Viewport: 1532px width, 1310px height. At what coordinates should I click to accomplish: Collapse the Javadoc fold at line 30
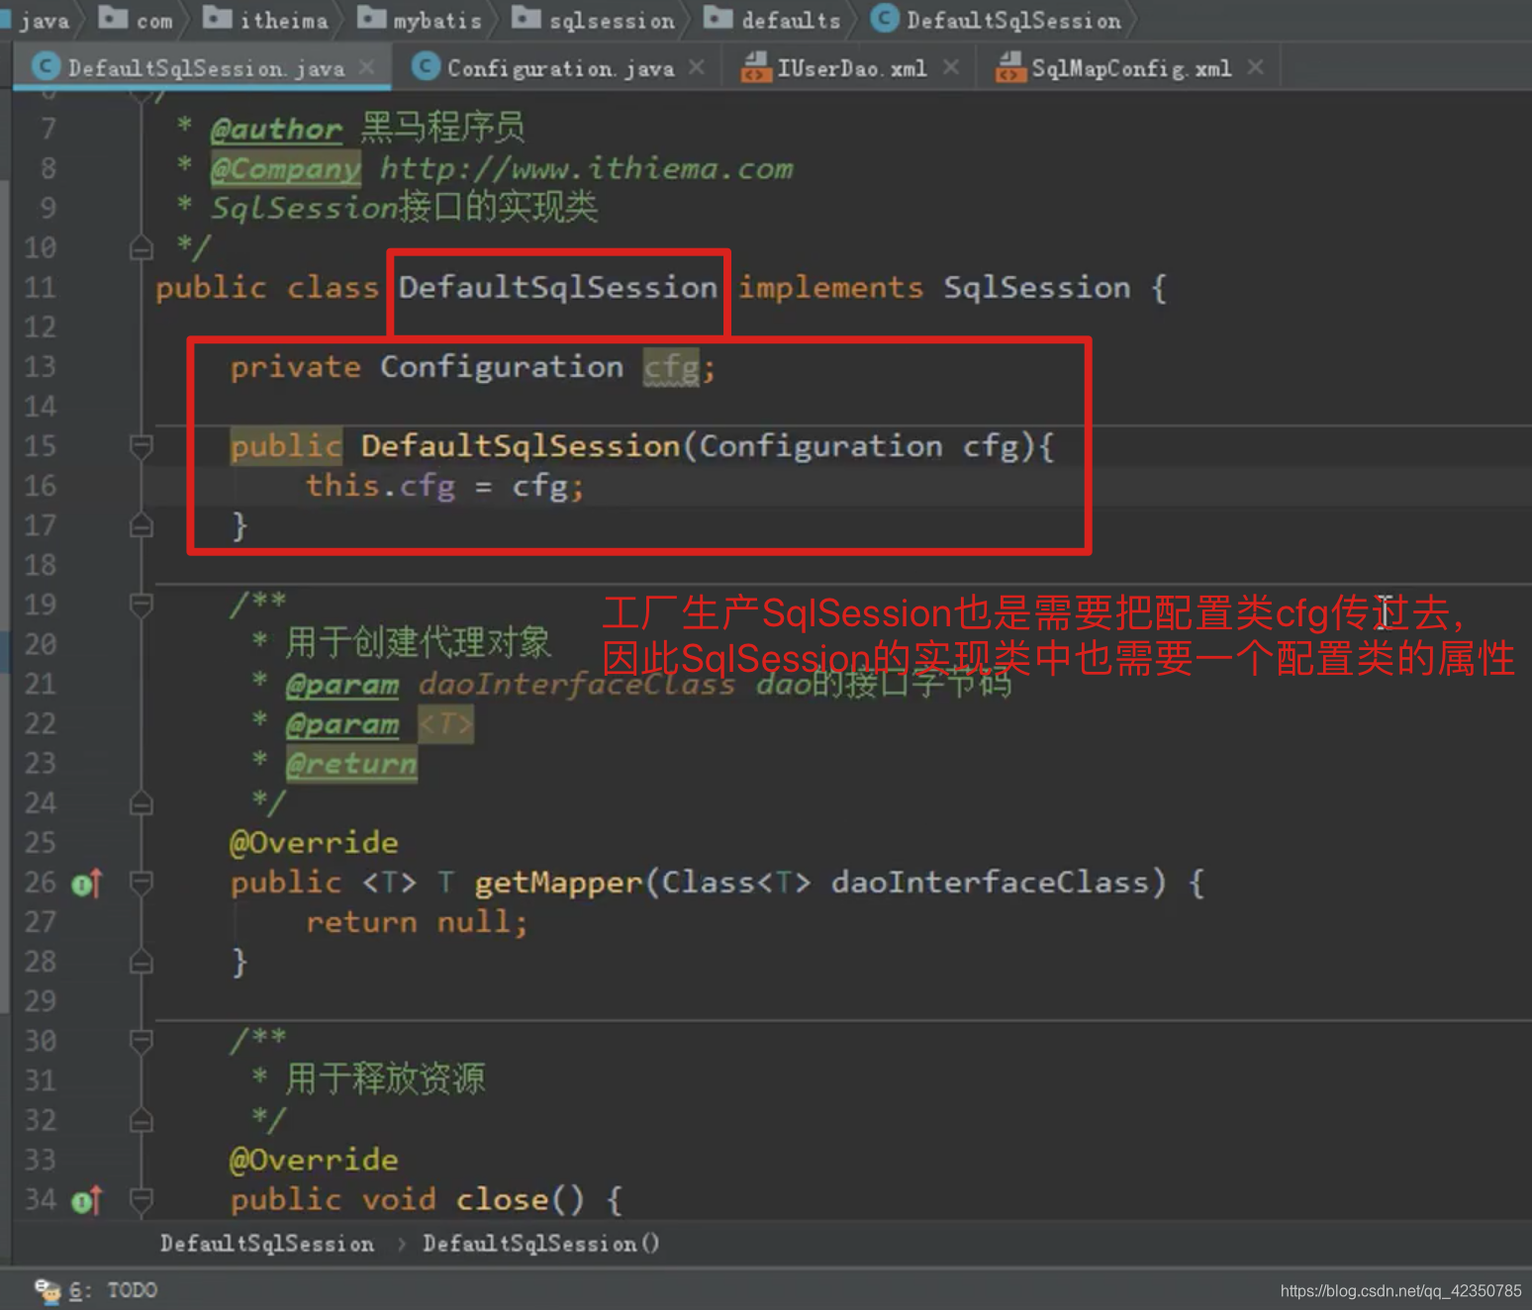142,1041
